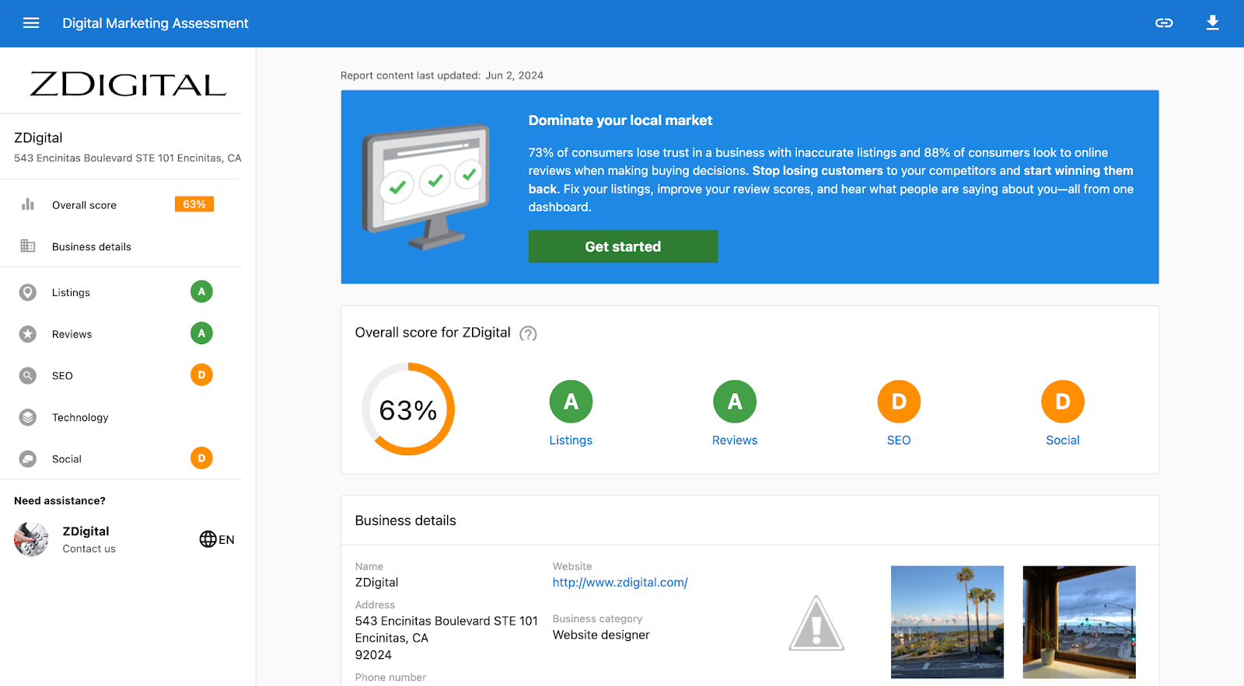The height and width of the screenshot is (686, 1244).
Task: Download the report using download icon
Action: pyautogui.click(x=1212, y=23)
